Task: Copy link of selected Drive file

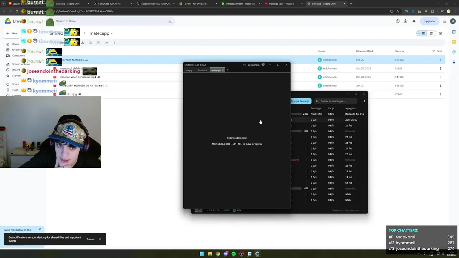Action: point(106,43)
